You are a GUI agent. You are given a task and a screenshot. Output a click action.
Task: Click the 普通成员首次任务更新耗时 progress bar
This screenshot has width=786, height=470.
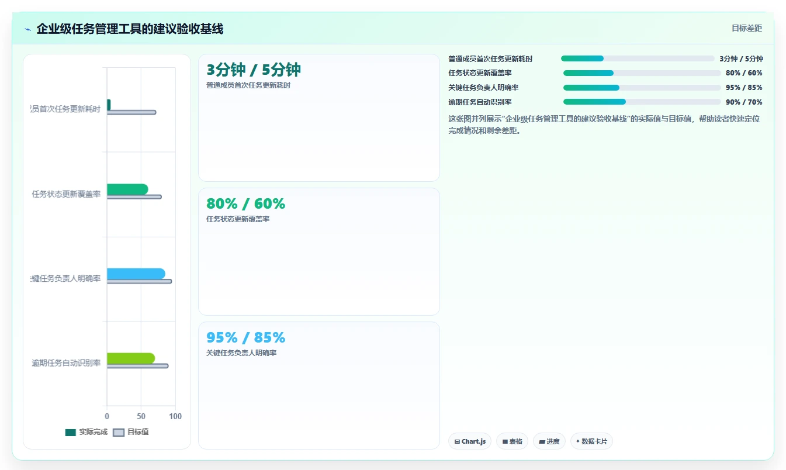point(638,58)
